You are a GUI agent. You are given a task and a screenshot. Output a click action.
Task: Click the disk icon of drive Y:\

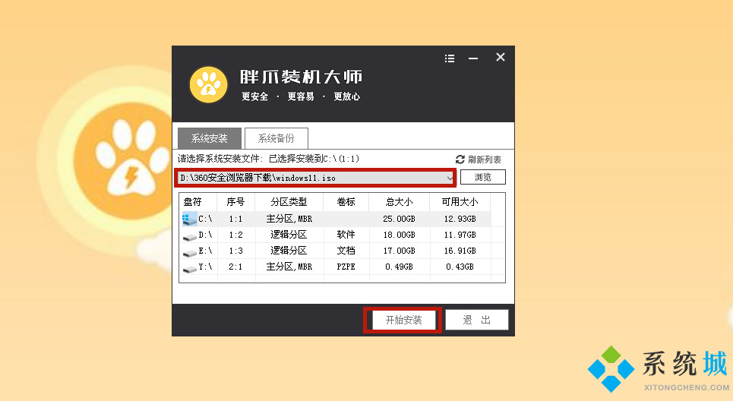pos(189,269)
